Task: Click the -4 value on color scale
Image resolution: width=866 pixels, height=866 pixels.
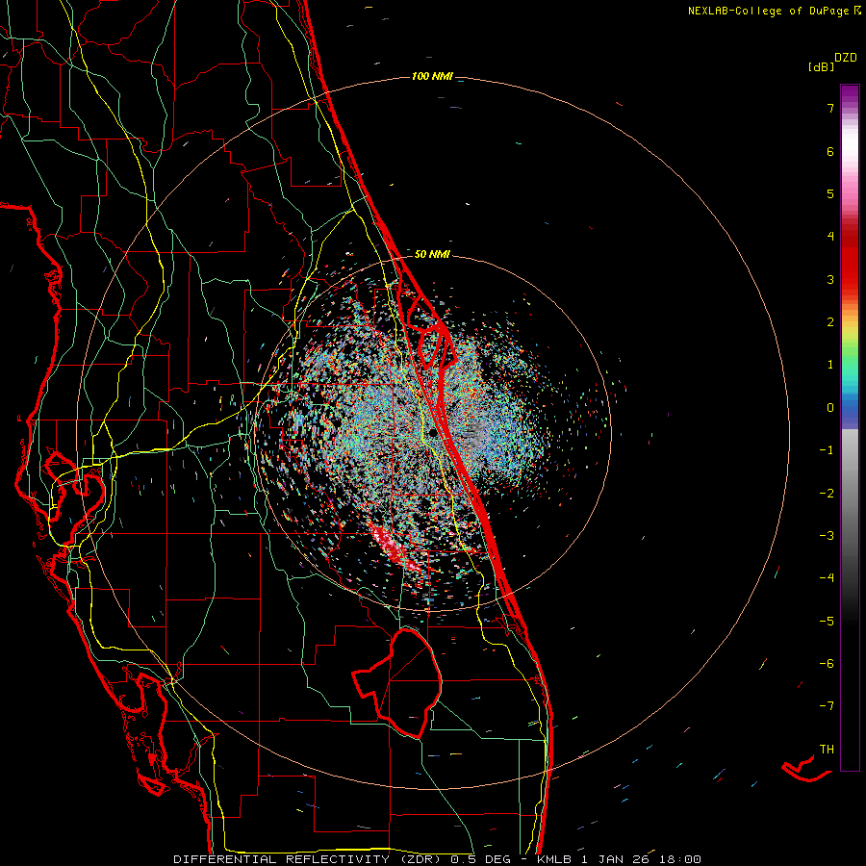Action: click(827, 578)
